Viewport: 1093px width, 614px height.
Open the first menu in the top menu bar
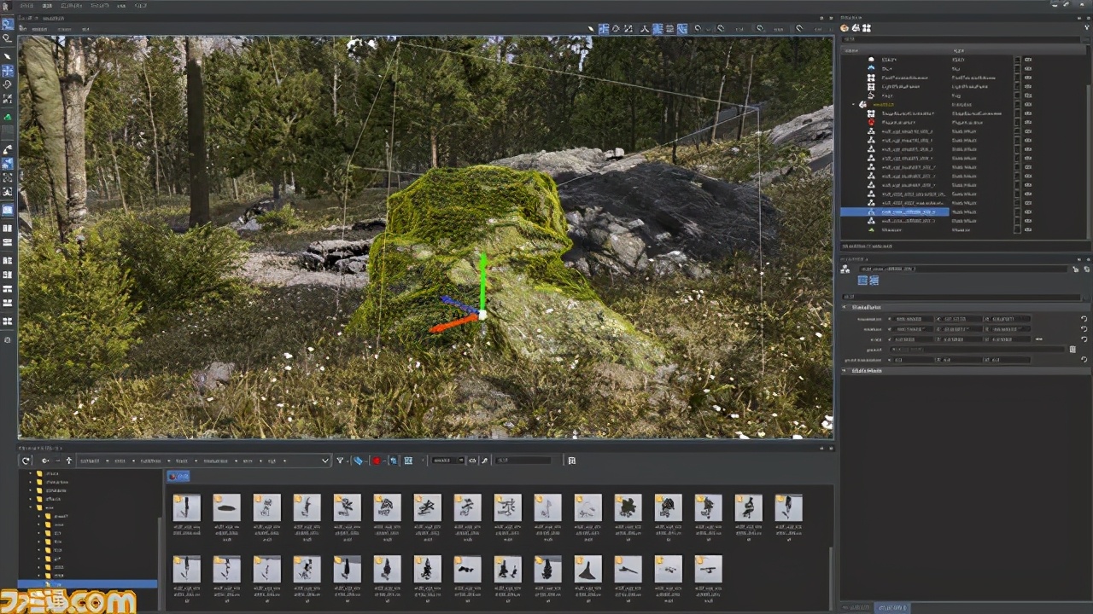[x=28, y=5]
